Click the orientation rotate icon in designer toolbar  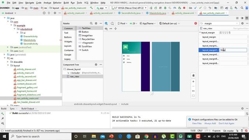click(112, 23)
